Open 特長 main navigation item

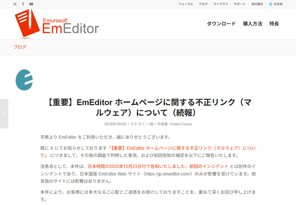(274, 24)
